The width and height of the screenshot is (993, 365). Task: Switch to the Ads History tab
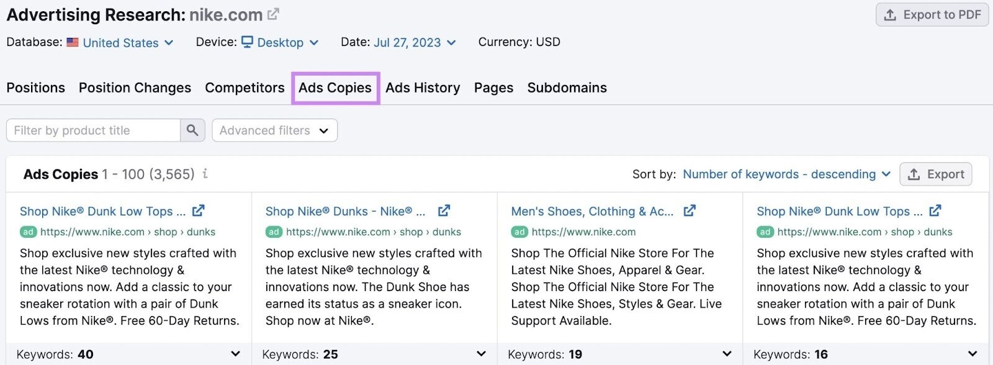(423, 88)
